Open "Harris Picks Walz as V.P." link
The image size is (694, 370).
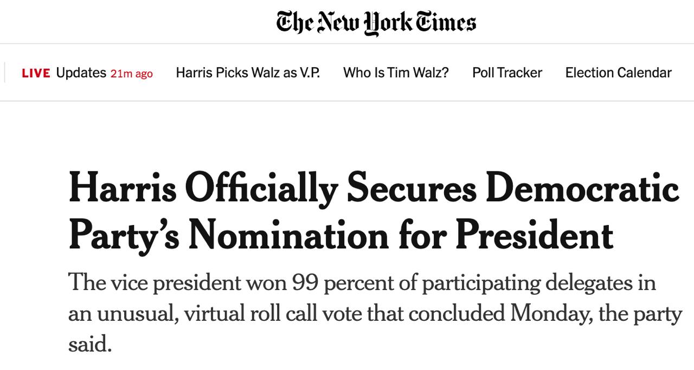[248, 72]
